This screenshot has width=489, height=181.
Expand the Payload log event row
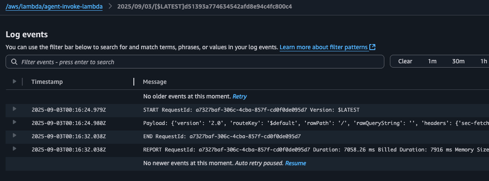[x=14, y=122]
